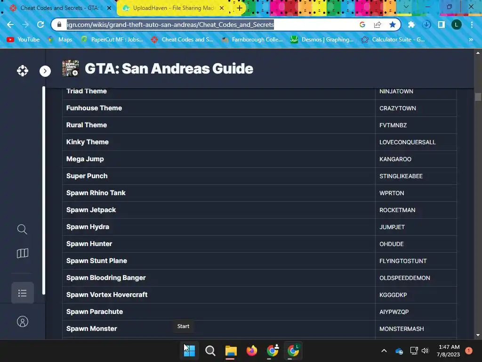This screenshot has height=362, width=482.
Task: Open the notification badge in the taskbar
Action: click(469, 351)
